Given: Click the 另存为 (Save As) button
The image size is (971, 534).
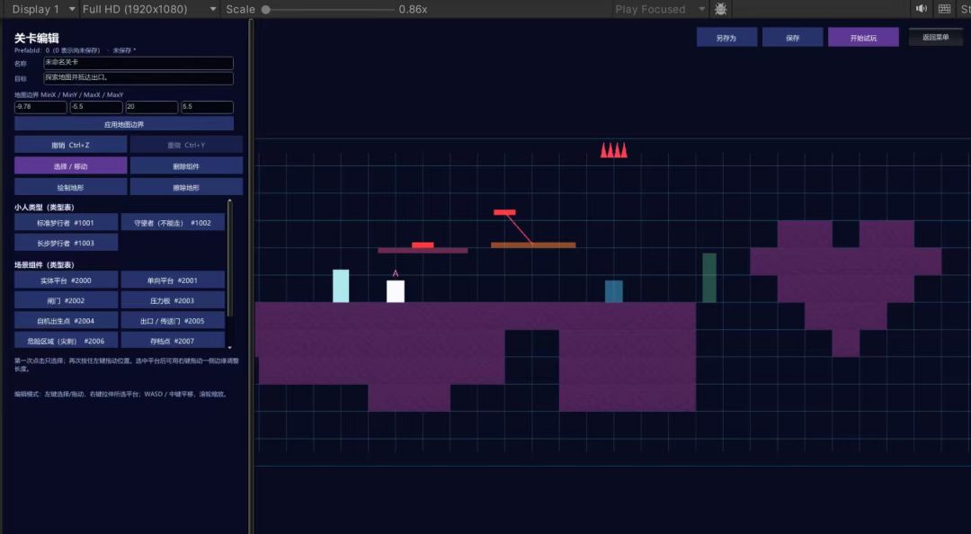Looking at the screenshot, I should pyautogui.click(x=726, y=37).
